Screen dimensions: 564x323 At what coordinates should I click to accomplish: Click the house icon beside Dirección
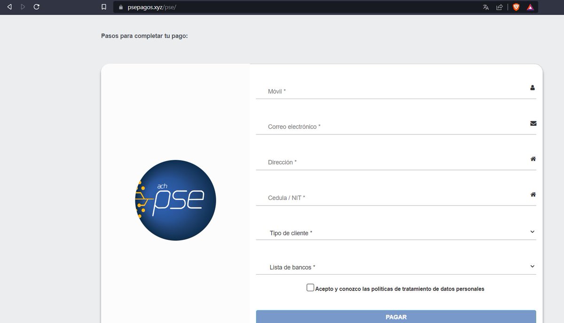[x=533, y=159]
